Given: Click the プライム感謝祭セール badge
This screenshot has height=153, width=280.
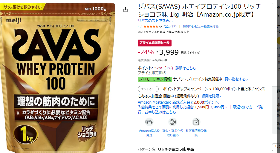Looking at the screenshot, I should click(x=154, y=43).
